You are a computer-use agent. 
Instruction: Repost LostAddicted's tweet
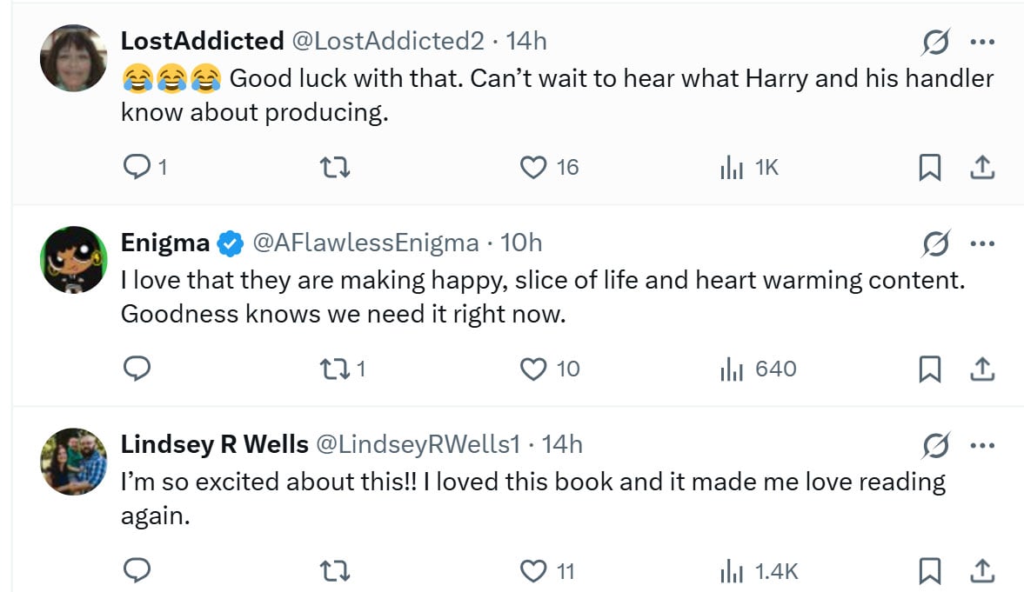(x=336, y=167)
